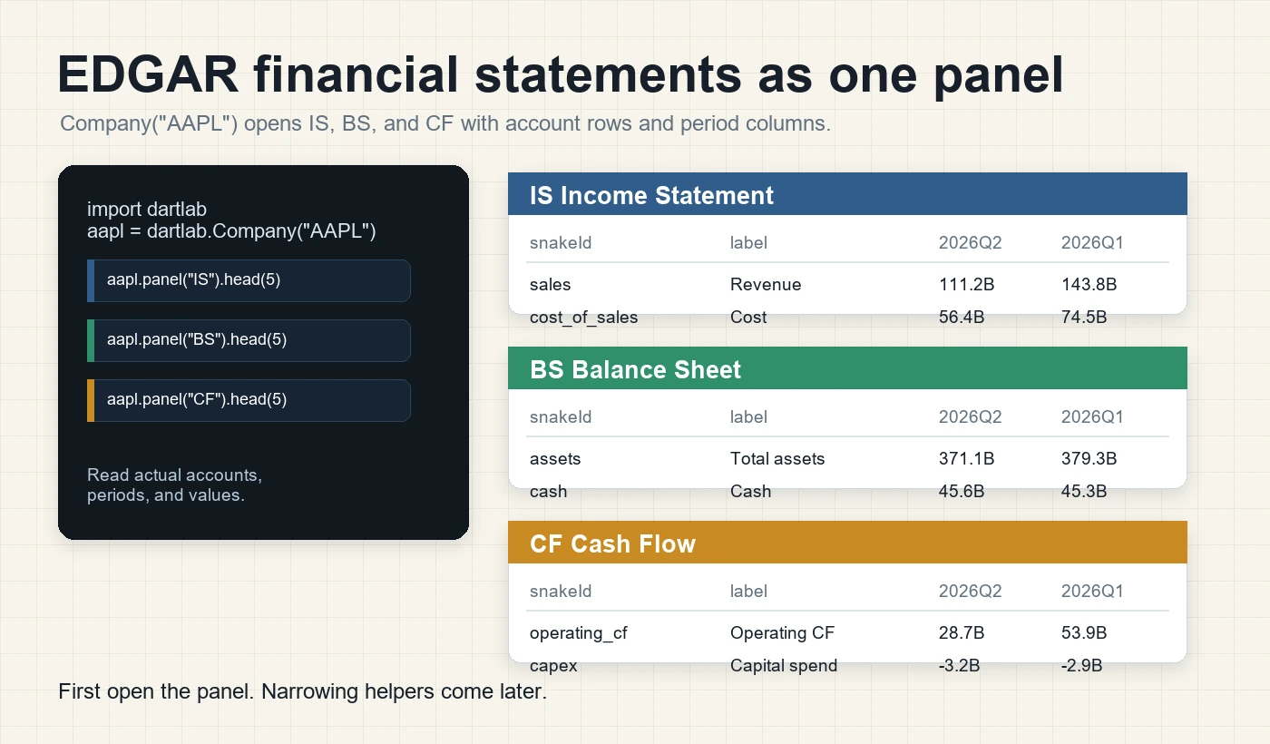
Task: Click the capex -3.2B value
Action: (959, 665)
